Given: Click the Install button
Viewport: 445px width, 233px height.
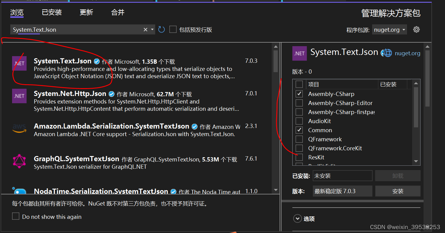Looking at the screenshot, I should [x=398, y=191].
